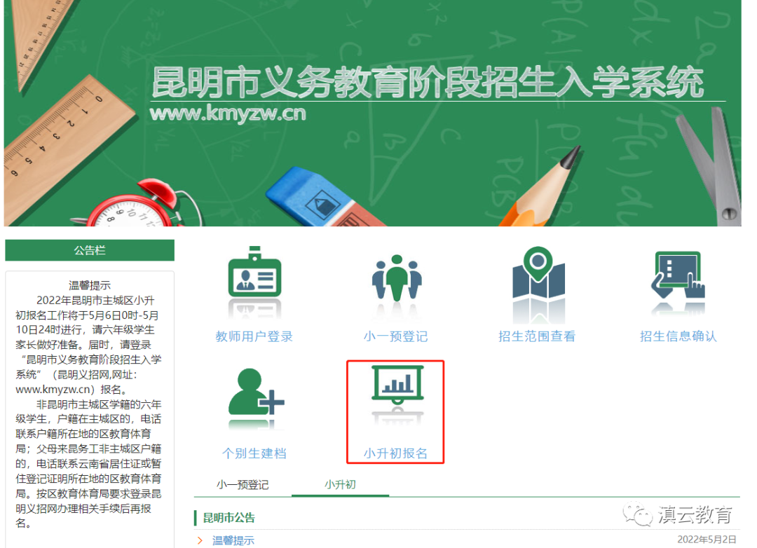Open the 招生范围查看 text link
The height and width of the screenshot is (548, 757).
click(x=537, y=336)
